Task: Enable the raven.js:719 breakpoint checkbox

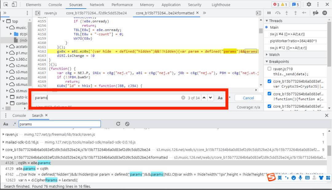Action: 269,69
